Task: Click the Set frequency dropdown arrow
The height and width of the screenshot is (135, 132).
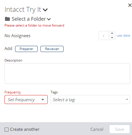Action: pos(43,100)
